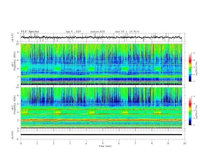
Task: Click the "-7" tick on ch.1 colorbar
Action: tap(194, 82)
